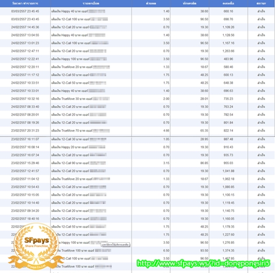Select timestamp 24/02/2557 11:17:12

[x=25, y=75]
